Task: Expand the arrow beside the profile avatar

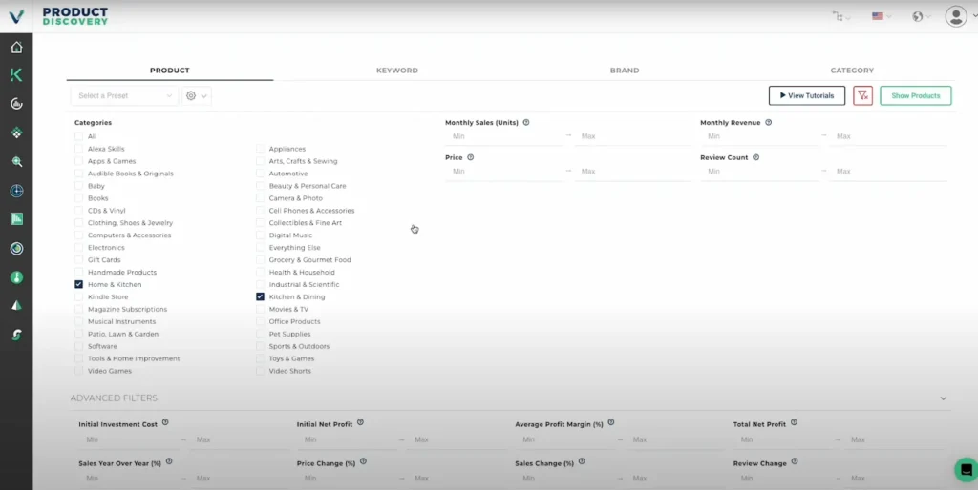Action: 974,17
